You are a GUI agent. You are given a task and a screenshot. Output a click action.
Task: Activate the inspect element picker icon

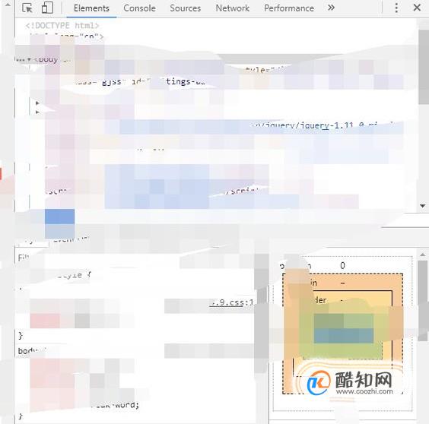27,8
